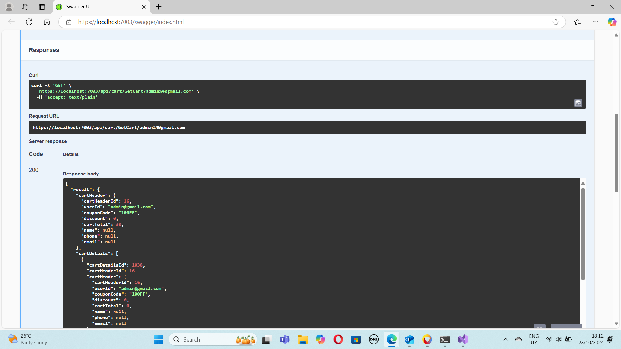This screenshot has height=349, width=621.
Task: Go to the browser home page
Action: point(47,22)
